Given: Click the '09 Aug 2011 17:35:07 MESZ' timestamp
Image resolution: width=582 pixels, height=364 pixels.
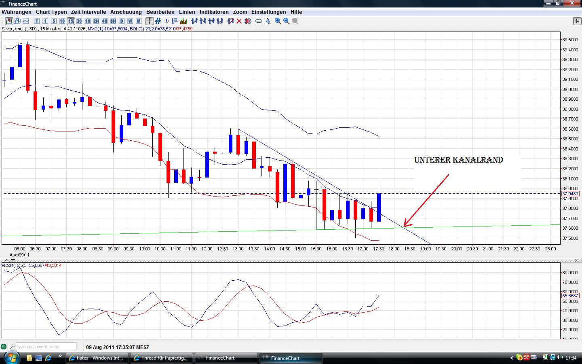Looking at the screenshot, I should [117, 347].
